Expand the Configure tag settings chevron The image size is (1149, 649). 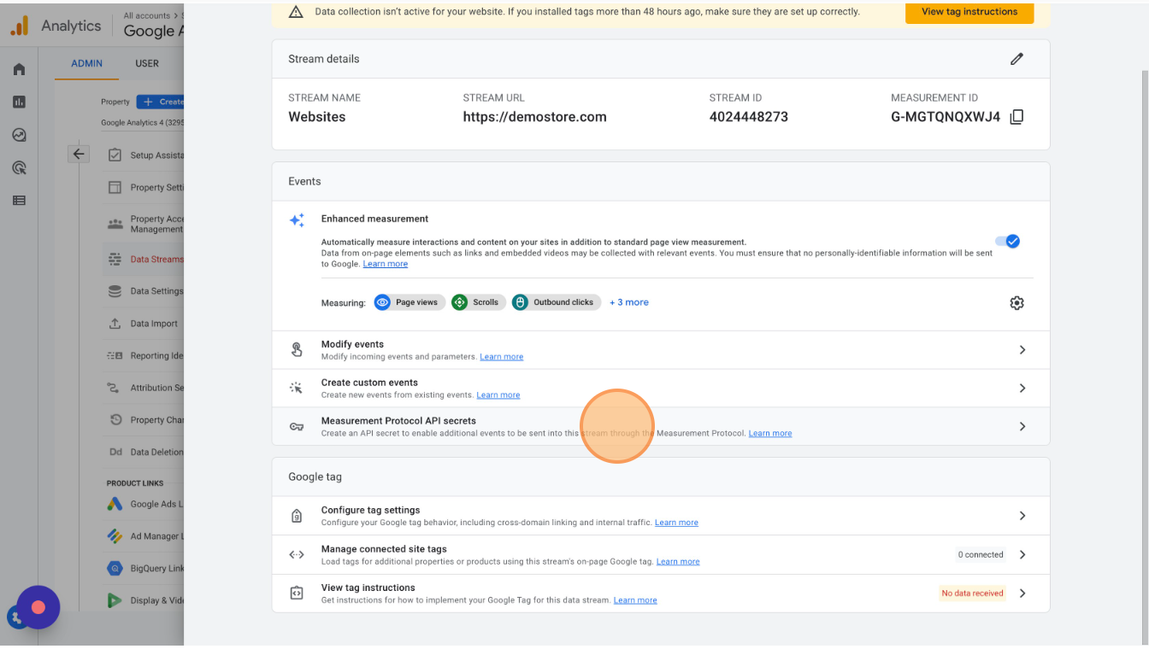[x=1022, y=516]
